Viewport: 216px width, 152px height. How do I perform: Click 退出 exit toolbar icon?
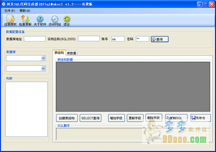click(67, 20)
